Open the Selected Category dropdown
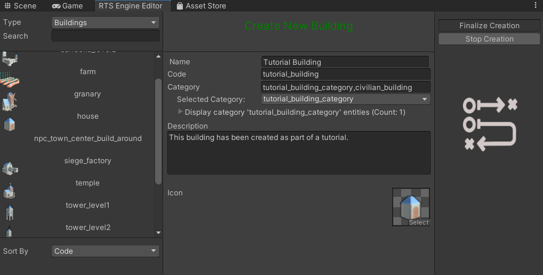The height and width of the screenshot is (275, 543). pyautogui.click(x=345, y=99)
